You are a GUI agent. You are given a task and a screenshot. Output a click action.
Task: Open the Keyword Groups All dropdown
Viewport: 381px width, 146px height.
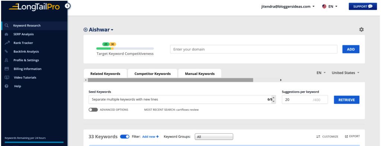click(214, 137)
